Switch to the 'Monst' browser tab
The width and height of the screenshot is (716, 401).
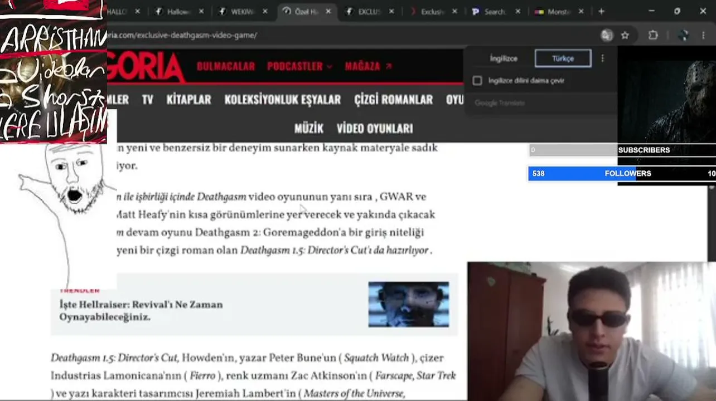coord(558,11)
